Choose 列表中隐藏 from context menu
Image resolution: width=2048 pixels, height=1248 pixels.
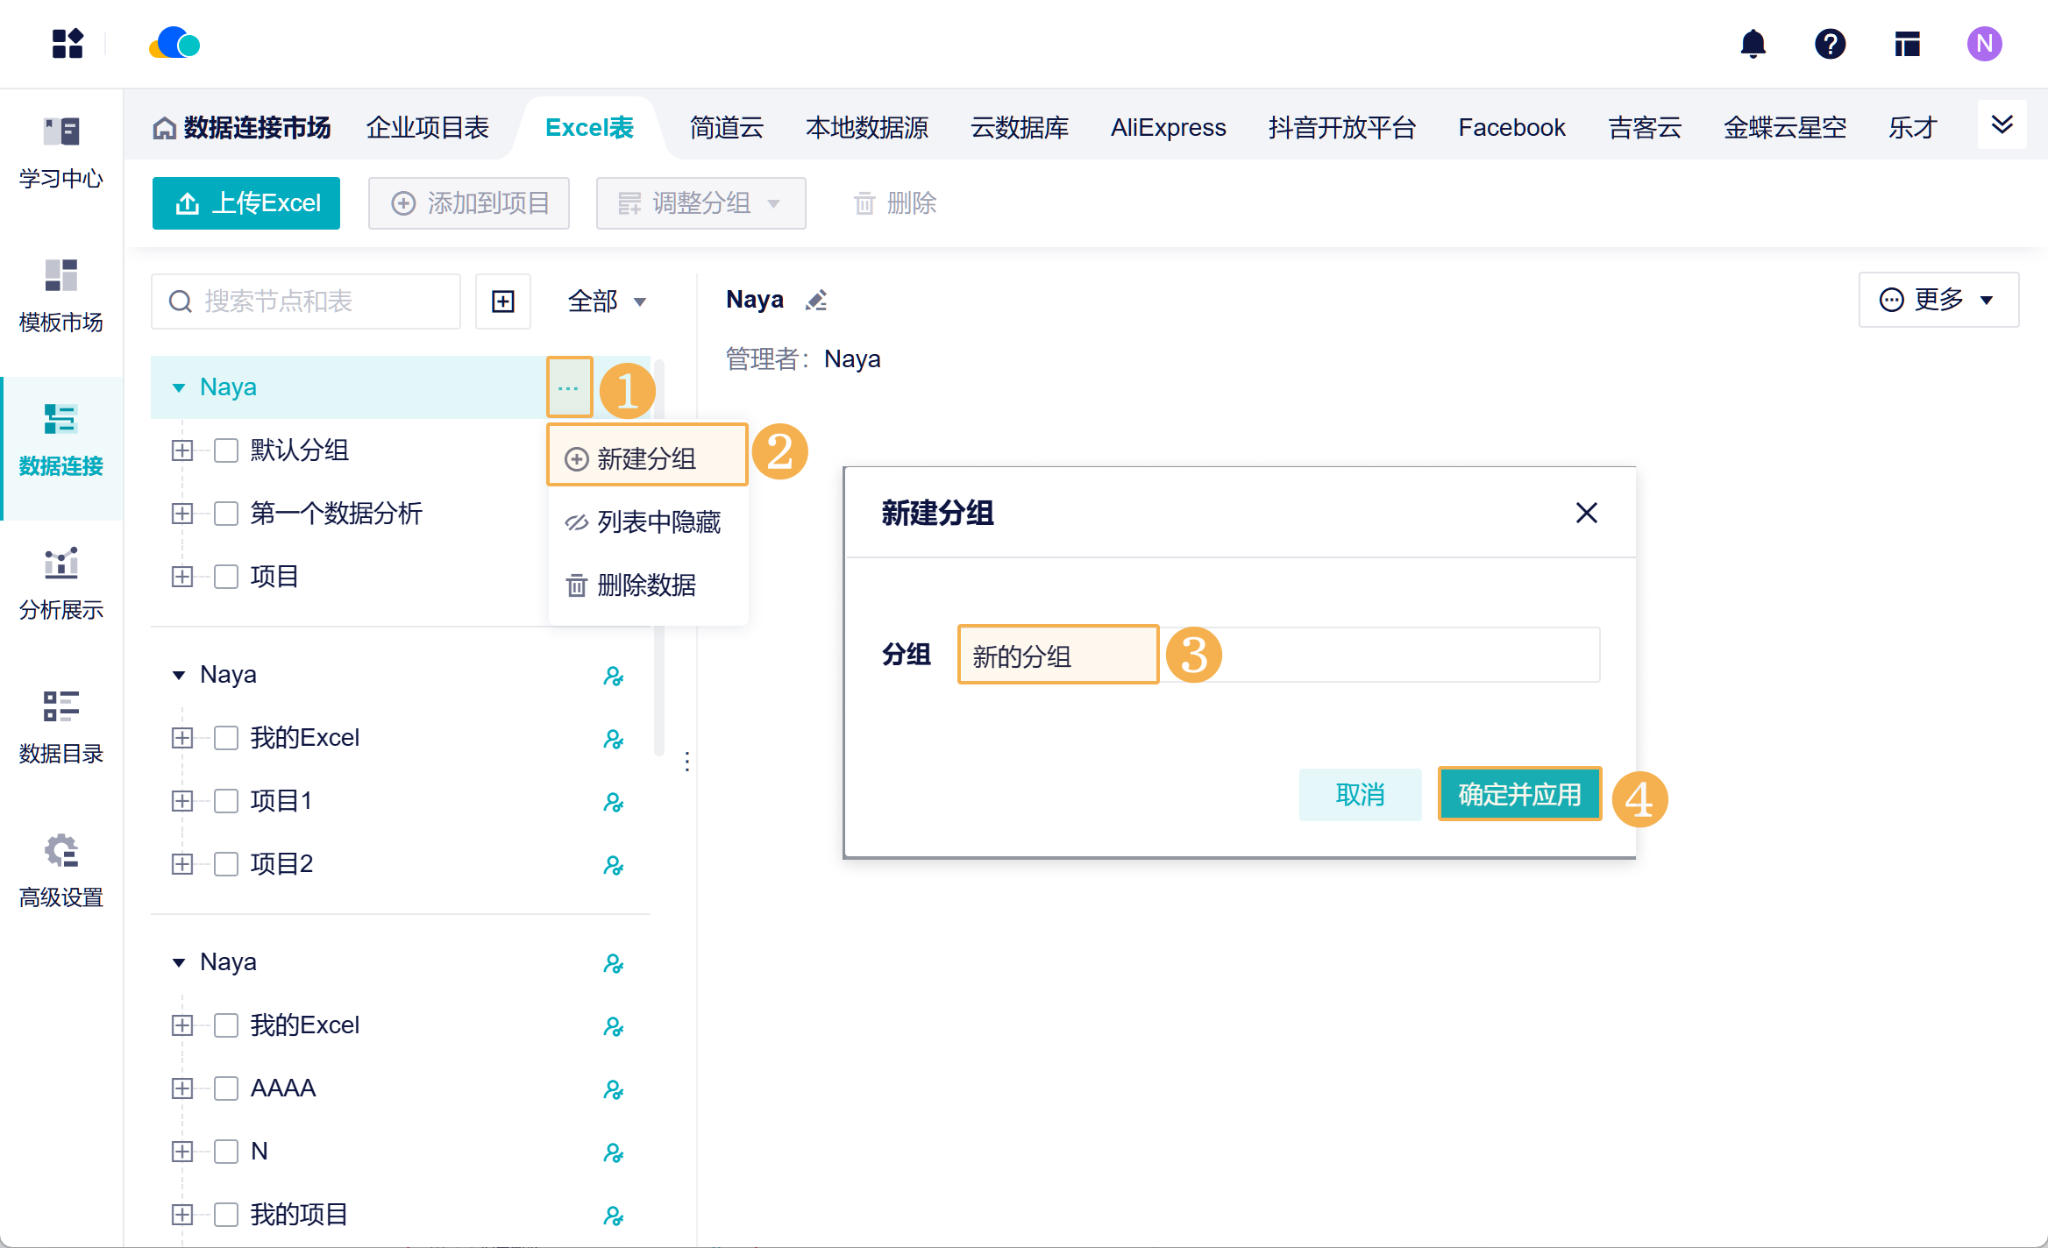tap(648, 522)
